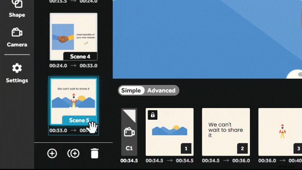Select the Scene 4 thumbnail
This screenshot has width=302, height=170.
[x=73, y=37]
